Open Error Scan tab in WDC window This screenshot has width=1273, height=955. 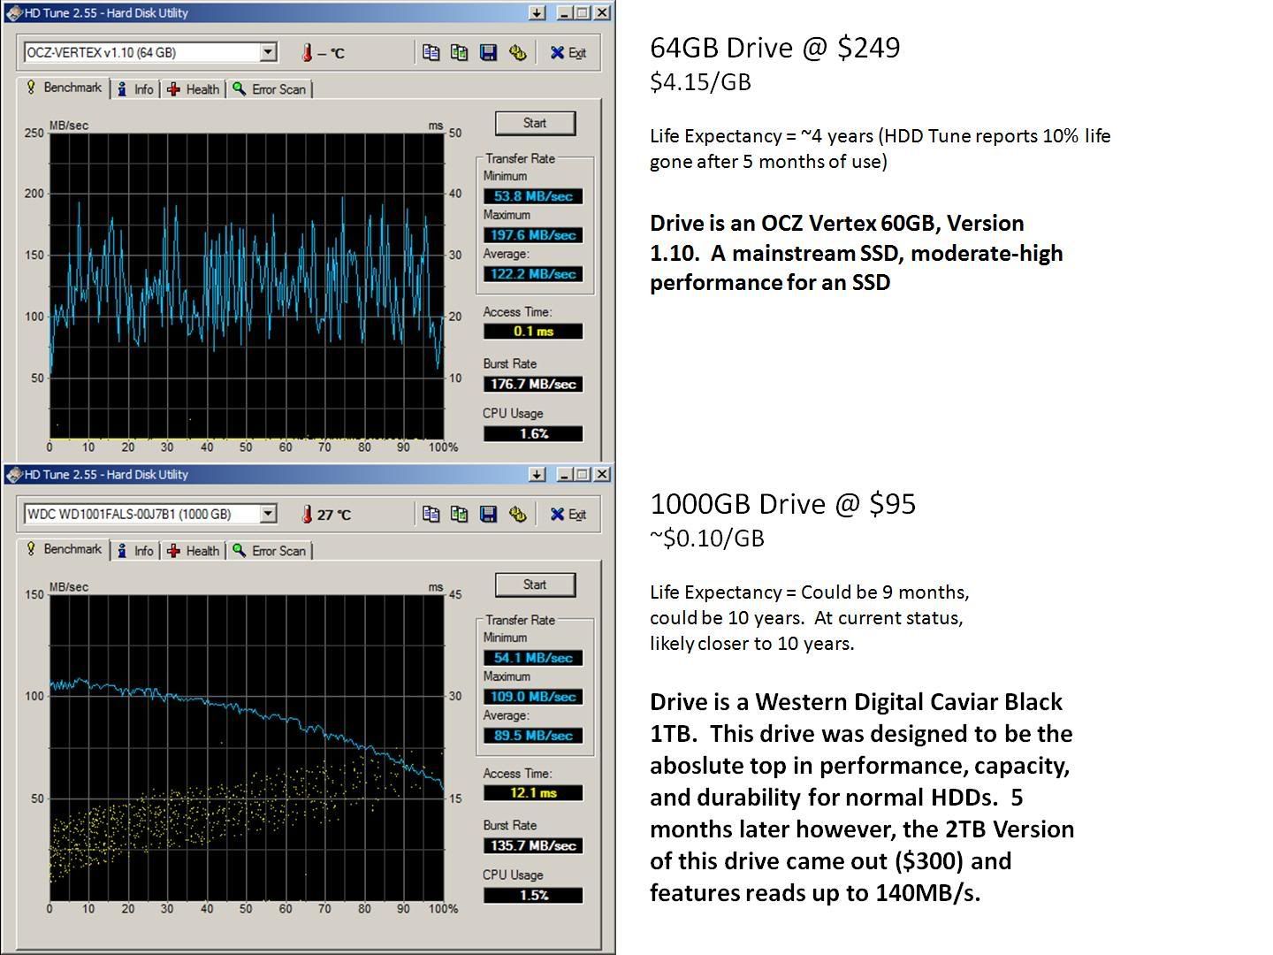270,551
